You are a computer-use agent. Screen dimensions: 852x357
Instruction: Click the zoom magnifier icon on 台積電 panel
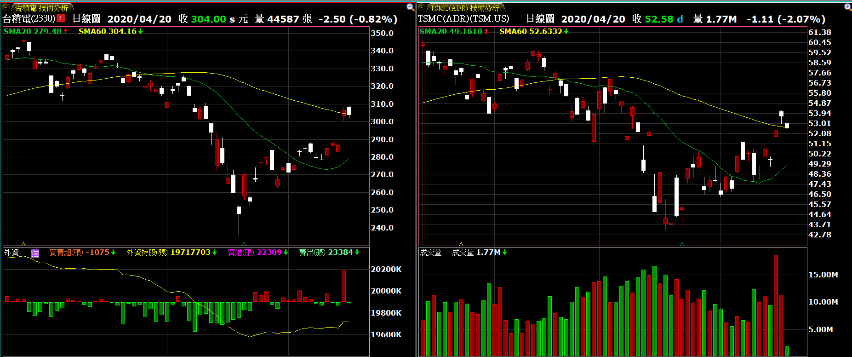click(410, 7)
